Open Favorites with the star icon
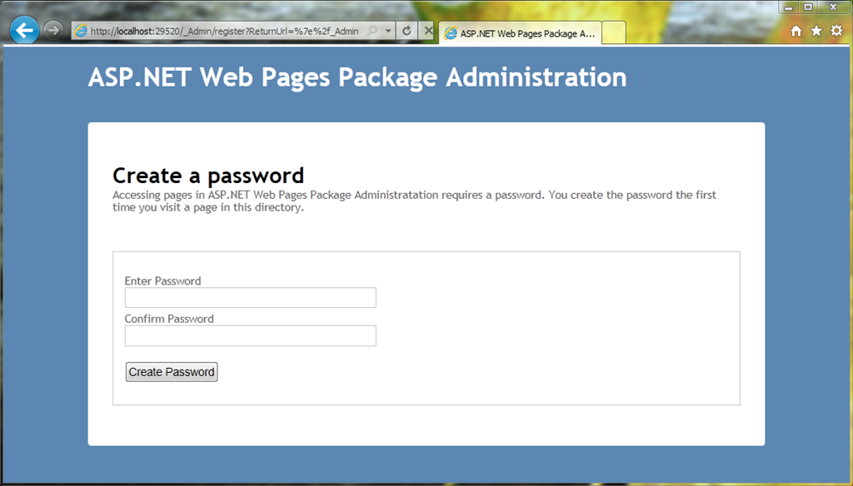 pos(816,31)
